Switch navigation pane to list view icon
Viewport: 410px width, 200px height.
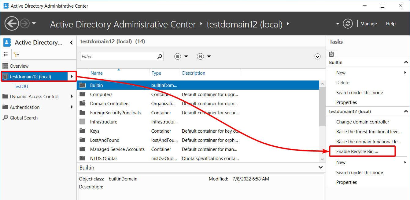pyautogui.click(x=6, y=54)
